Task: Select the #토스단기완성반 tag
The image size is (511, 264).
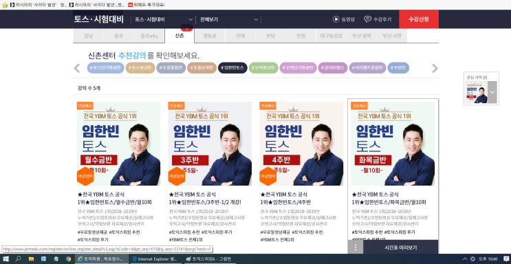Action: (x=106, y=68)
